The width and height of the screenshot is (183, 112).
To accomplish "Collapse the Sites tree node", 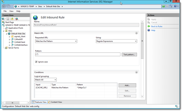I will [3, 31].
